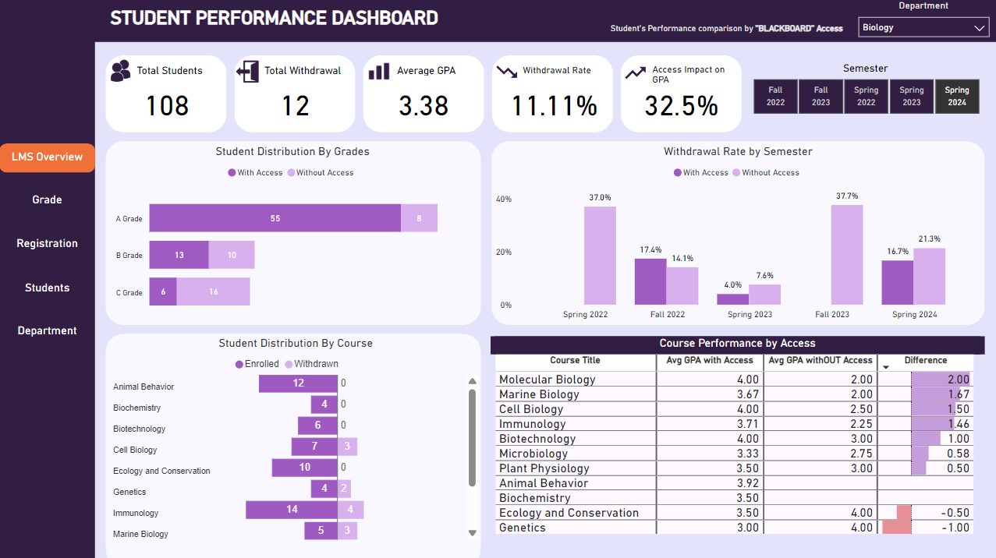This screenshot has width=996, height=558.
Task: Open the Department dropdown showing Biology
Action: (x=923, y=27)
